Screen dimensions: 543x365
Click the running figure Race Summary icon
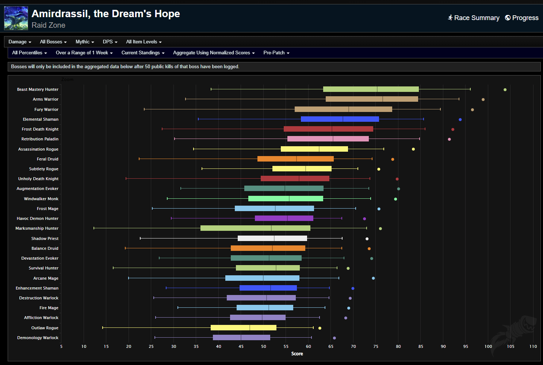point(450,18)
